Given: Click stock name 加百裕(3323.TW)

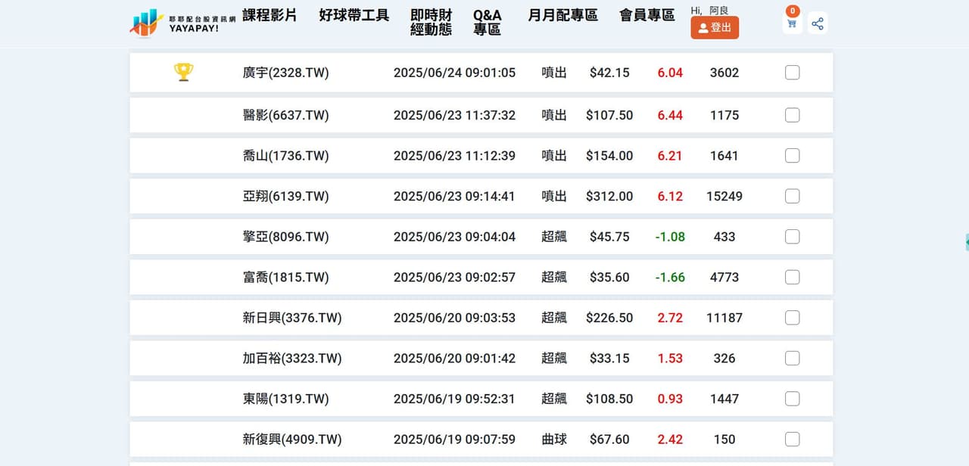Looking at the screenshot, I should (x=292, y=358).
